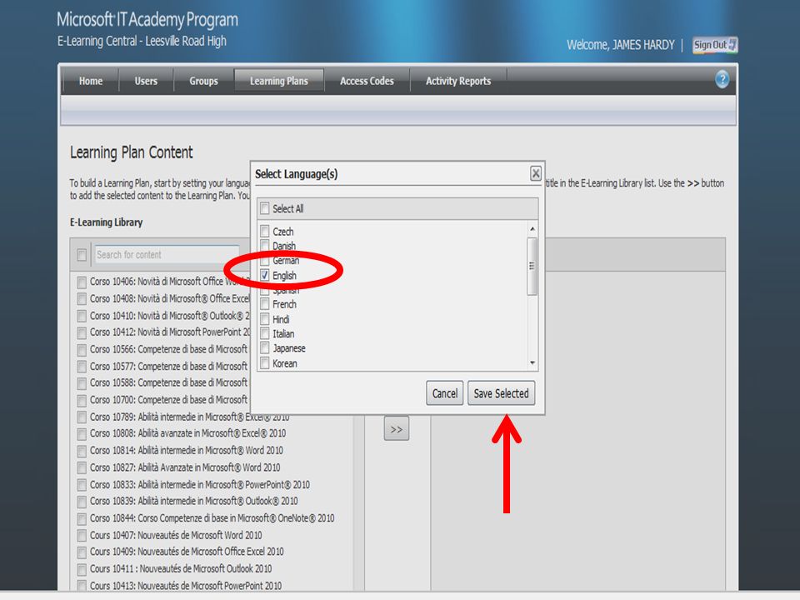The height and width of the screenshot is (600, 800).
Task: Select 'Corso 10844: Corso Competenze di base' row text
Action: [212, 517]
